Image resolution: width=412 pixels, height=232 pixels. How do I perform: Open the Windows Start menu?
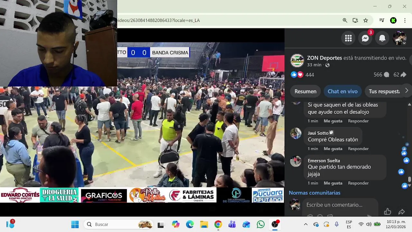(x=75, y=225)
